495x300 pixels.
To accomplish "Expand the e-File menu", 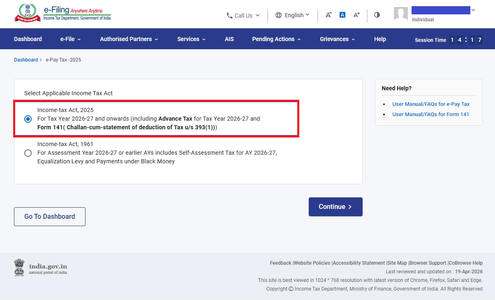I will coord(70,39).
